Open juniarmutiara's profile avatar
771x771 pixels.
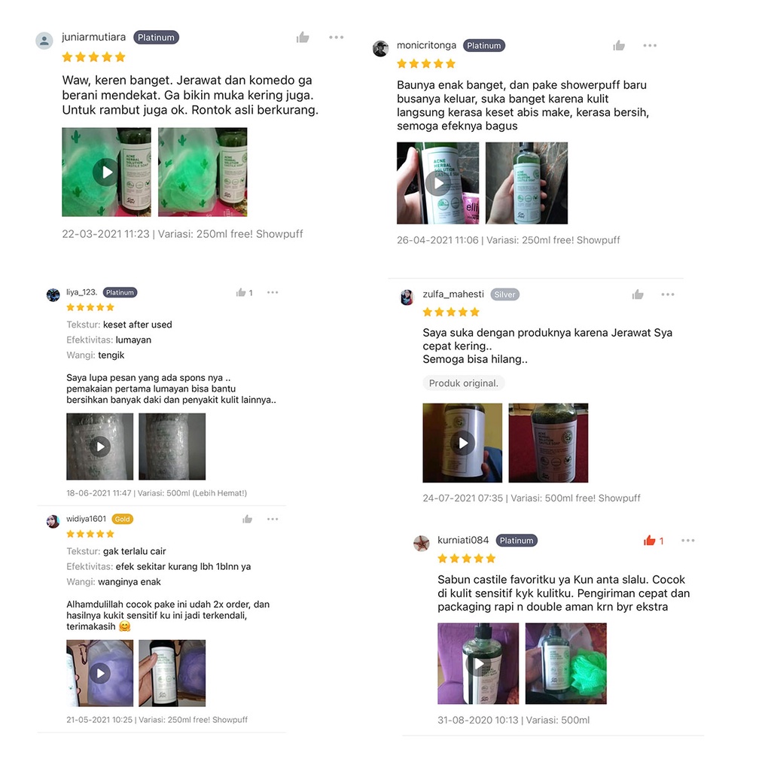click(44, 41)
